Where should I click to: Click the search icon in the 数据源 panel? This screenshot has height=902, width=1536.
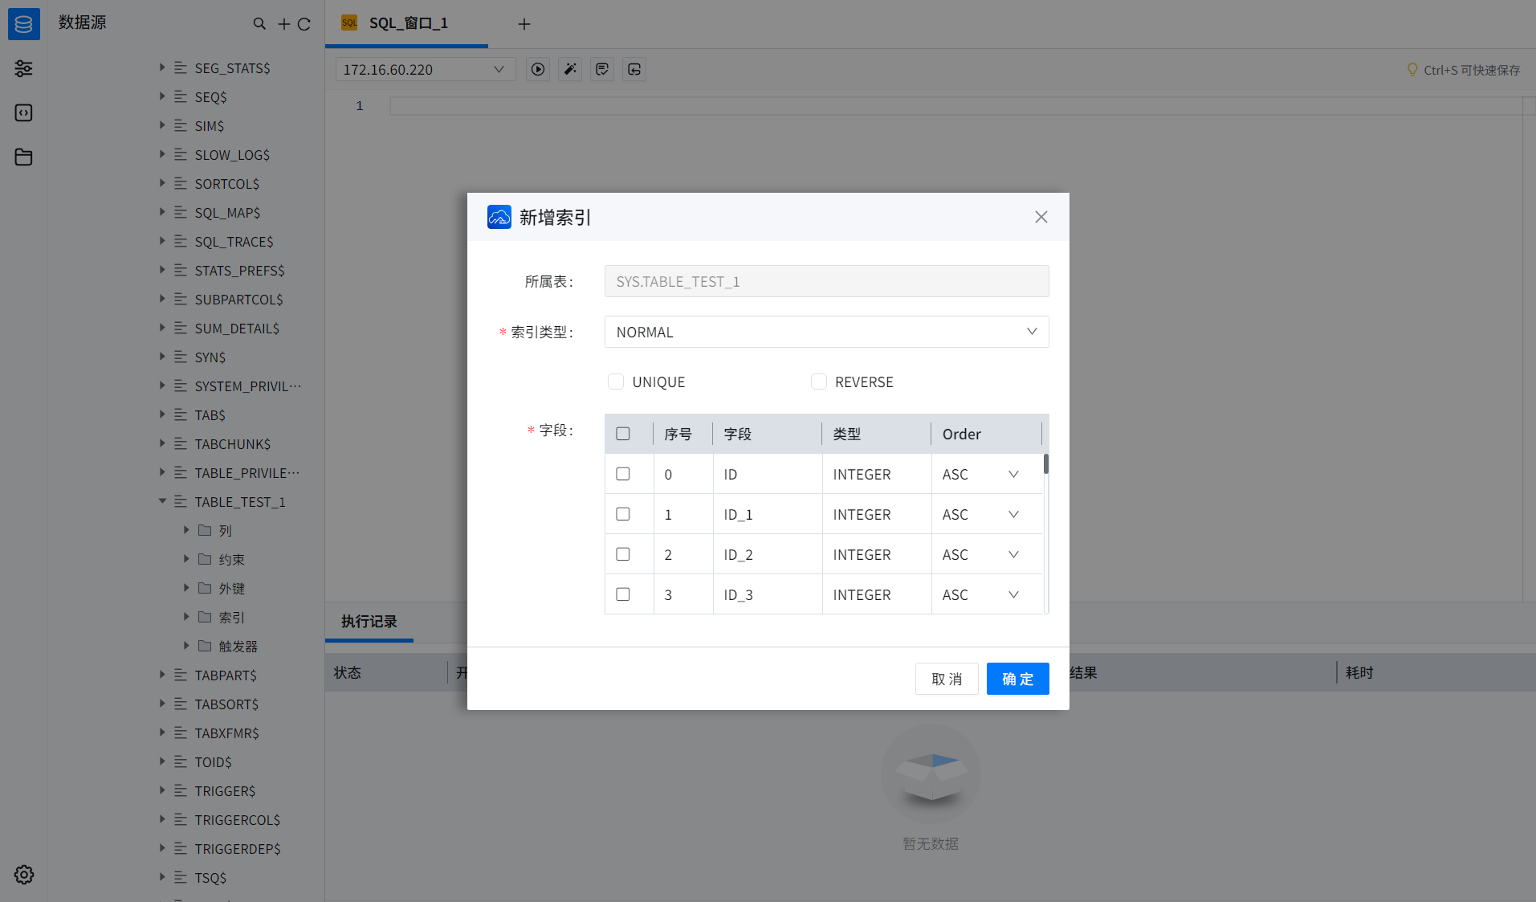pyautogui.click(x=259, y=24)
